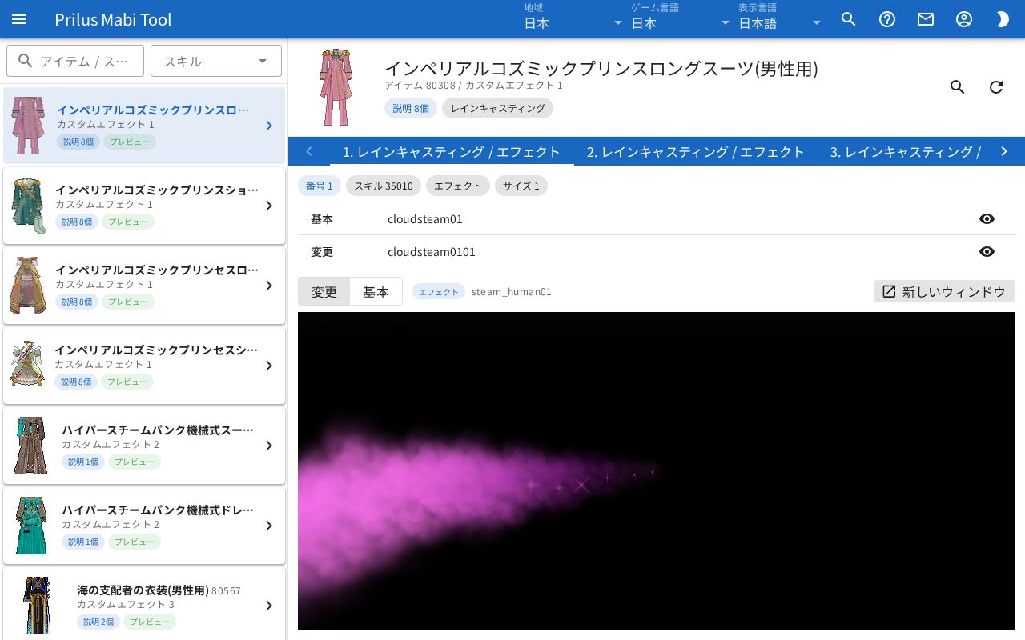This screenshot has width=1025, height=640.
Task: Open effect preview in new window
Action: [x=944, y=291]
